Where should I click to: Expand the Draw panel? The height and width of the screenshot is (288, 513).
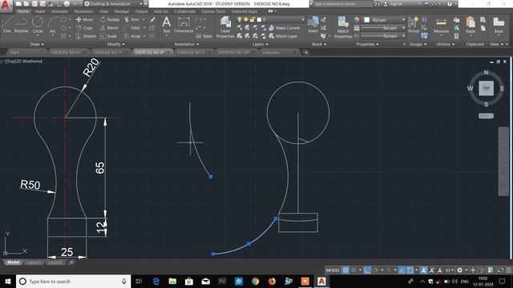tap(37, 44)
